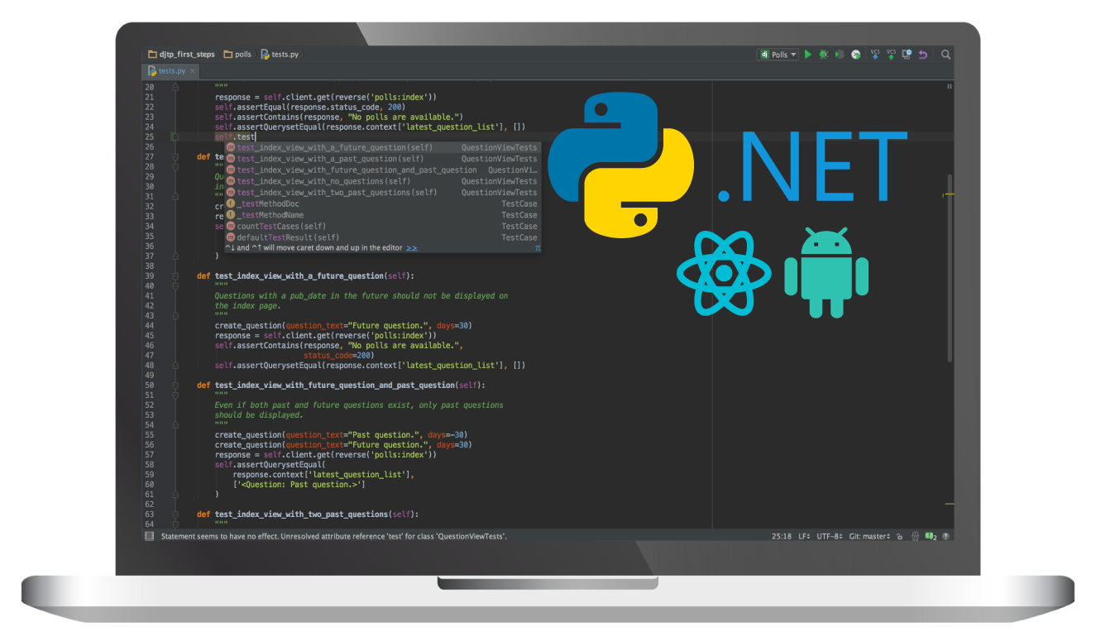Commit changes with VCS green up-arrow icon
This screenshot has height=632, width=1096.
[891, 55]
